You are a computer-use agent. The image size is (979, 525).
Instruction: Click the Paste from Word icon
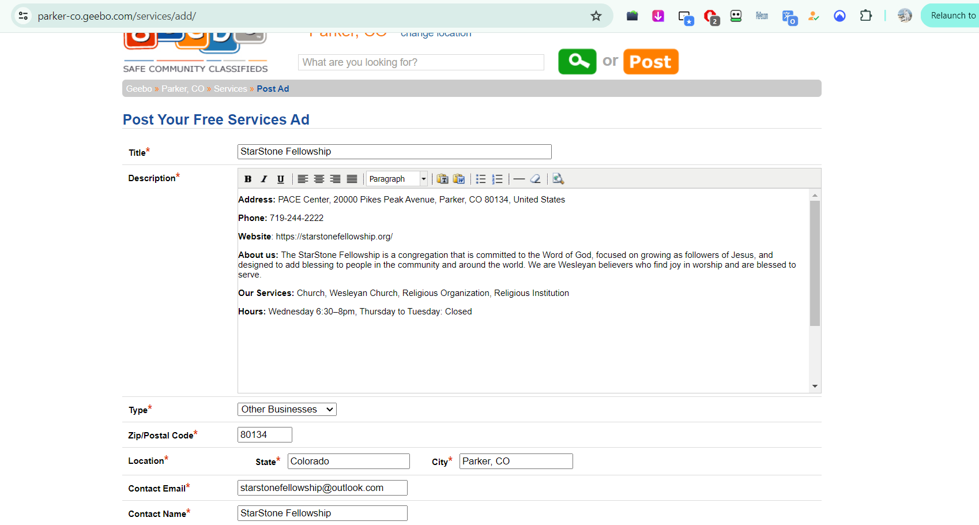[x=459, y=179]
